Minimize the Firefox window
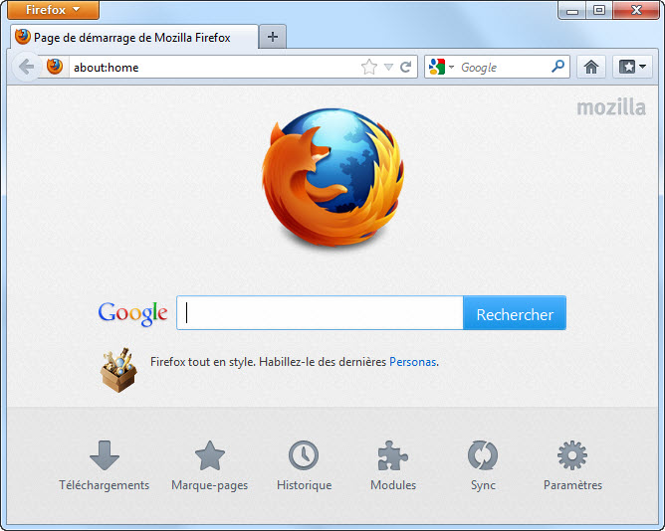This screenshot has width=665, height=531. (572, 10)
